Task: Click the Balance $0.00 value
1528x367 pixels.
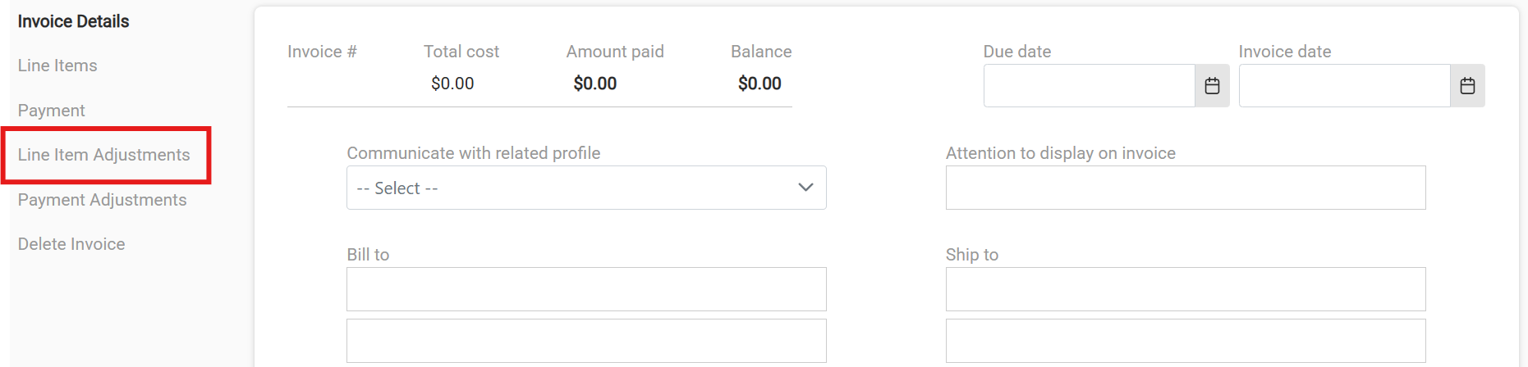Action: pyautogui.click(x=759, y=84)
